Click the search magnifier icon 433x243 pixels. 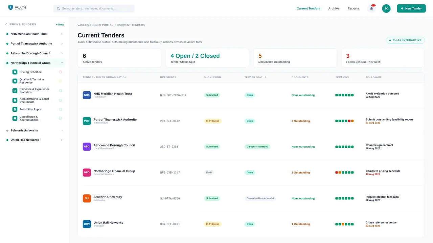59,8
